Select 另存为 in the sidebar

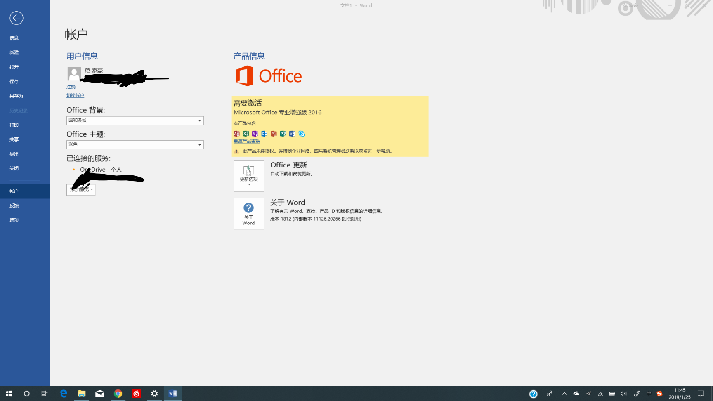[16, 96]
